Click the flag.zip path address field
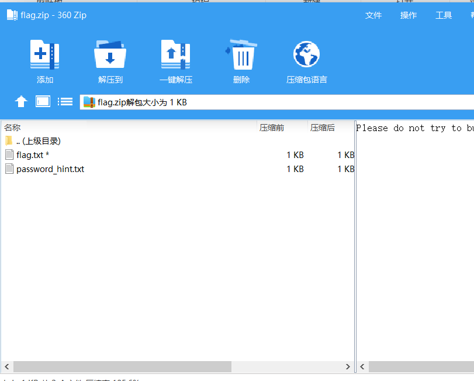This screenshot has width=474, height=381. click(x=281, y=102)
